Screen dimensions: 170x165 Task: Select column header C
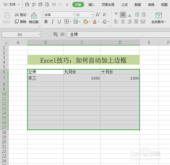click(82, 42)
